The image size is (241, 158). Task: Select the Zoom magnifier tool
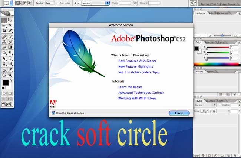click(x=10, y=75)
